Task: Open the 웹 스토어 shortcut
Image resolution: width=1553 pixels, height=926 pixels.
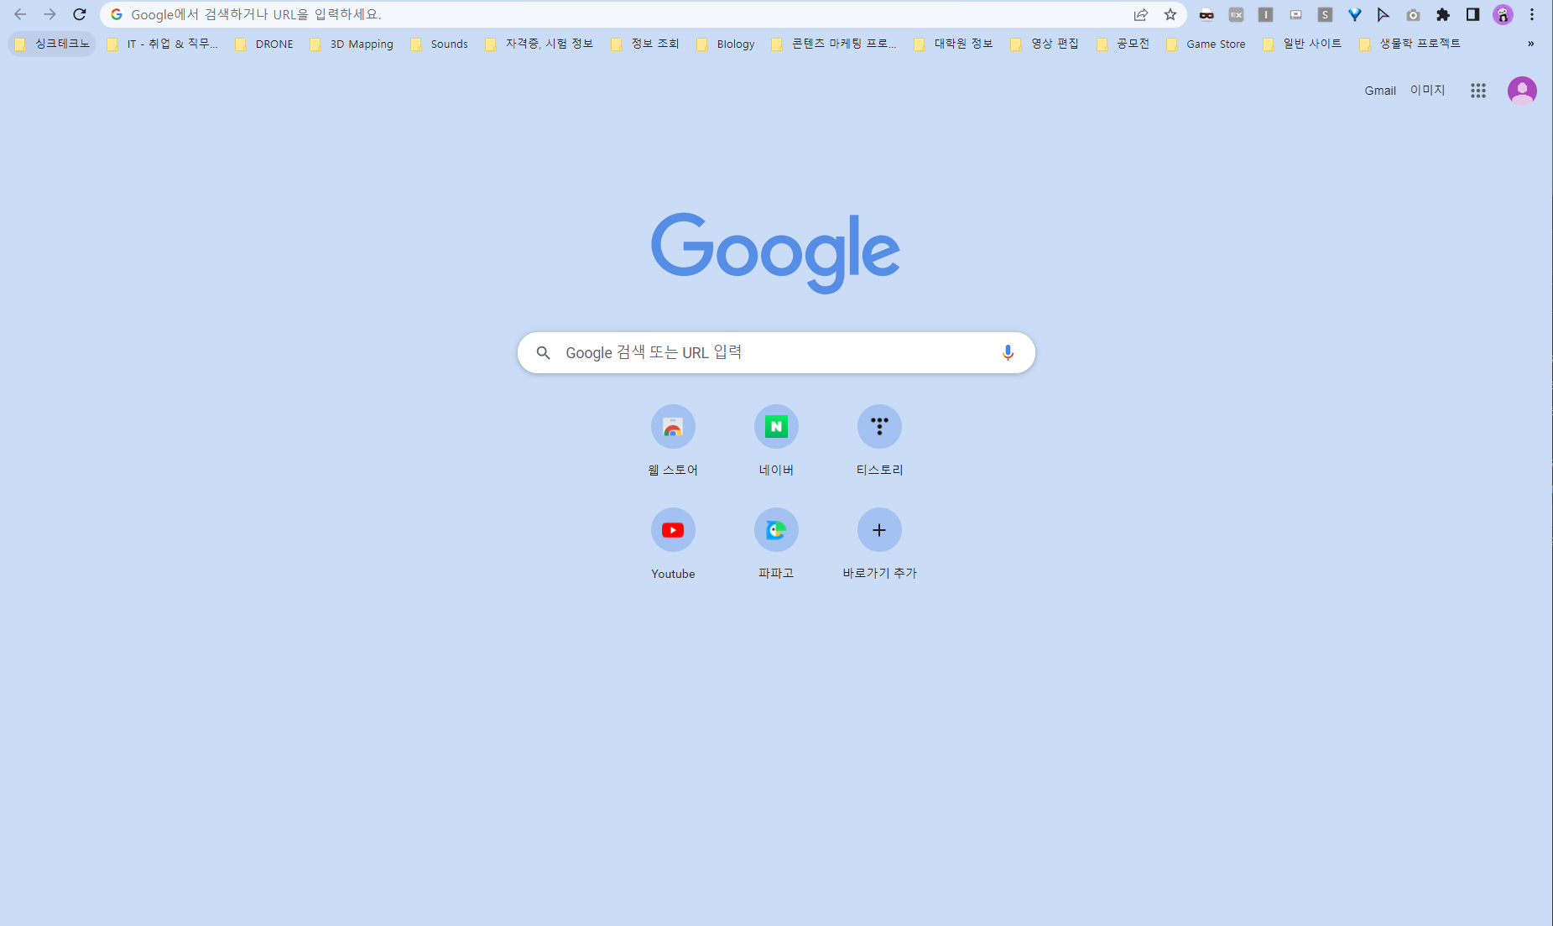Action: coord(673,441)
